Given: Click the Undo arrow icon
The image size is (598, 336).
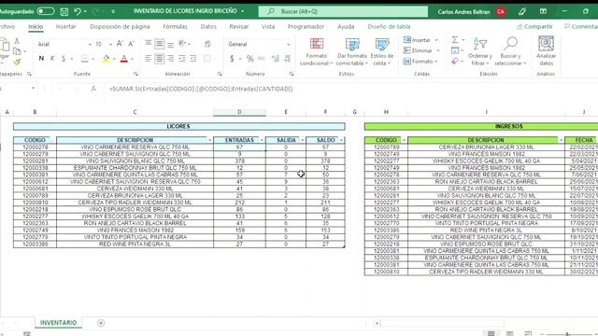Looking at the screenshot, I should pos(78,12).
